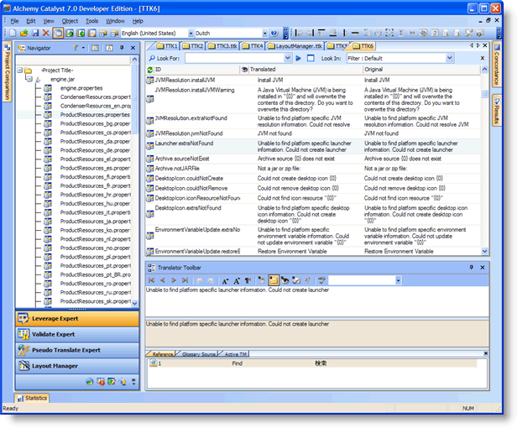The image size is (517, 428).
Task: Pin the Navigator panel with pushpin icon
Action: pos(122,48)
